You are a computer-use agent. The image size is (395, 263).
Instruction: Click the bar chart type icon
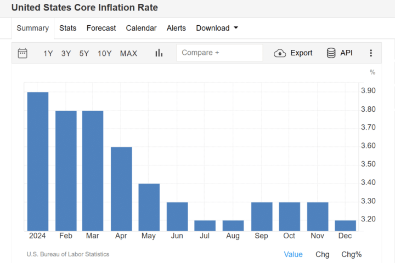pyautogui.click(x=159, y=53)
